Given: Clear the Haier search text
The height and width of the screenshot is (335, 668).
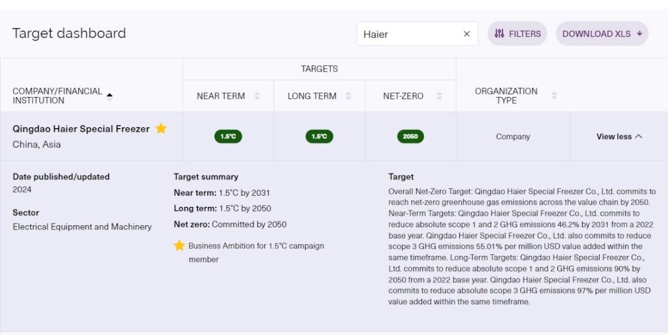Looking at the screenshot, I should tap(466, 34).
